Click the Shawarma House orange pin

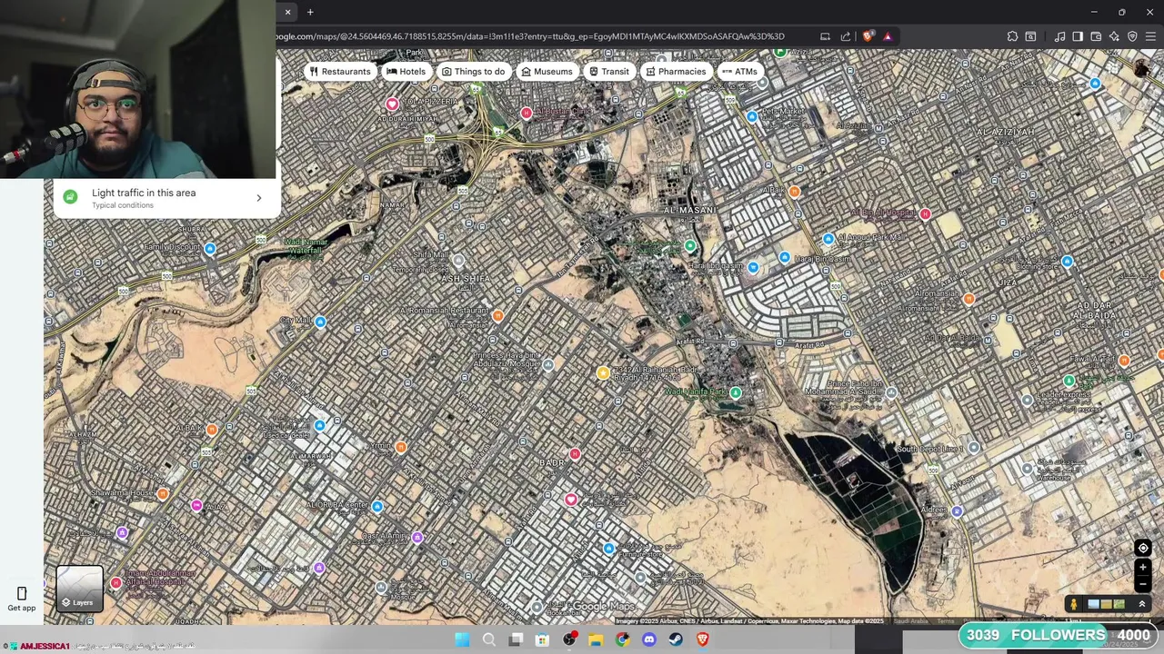(163, 493)
